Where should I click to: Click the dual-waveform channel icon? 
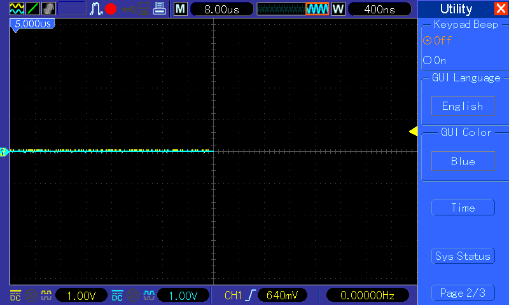[17, 9]
